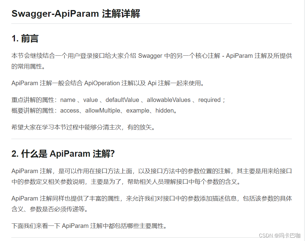Click the sentence 'ApiParam 注解一般会结合 ApiOperation'
Viewport: 305px width, 241px height.
point(108,83)
